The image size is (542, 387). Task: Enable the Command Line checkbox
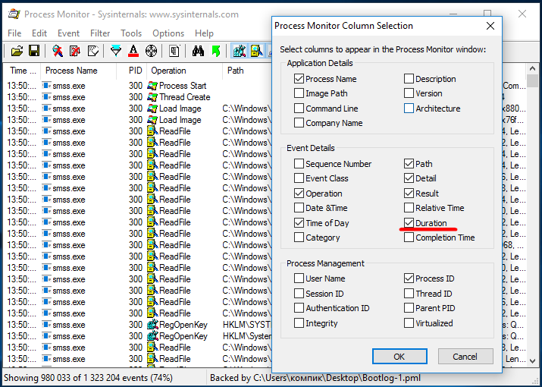tap(299, 108)
